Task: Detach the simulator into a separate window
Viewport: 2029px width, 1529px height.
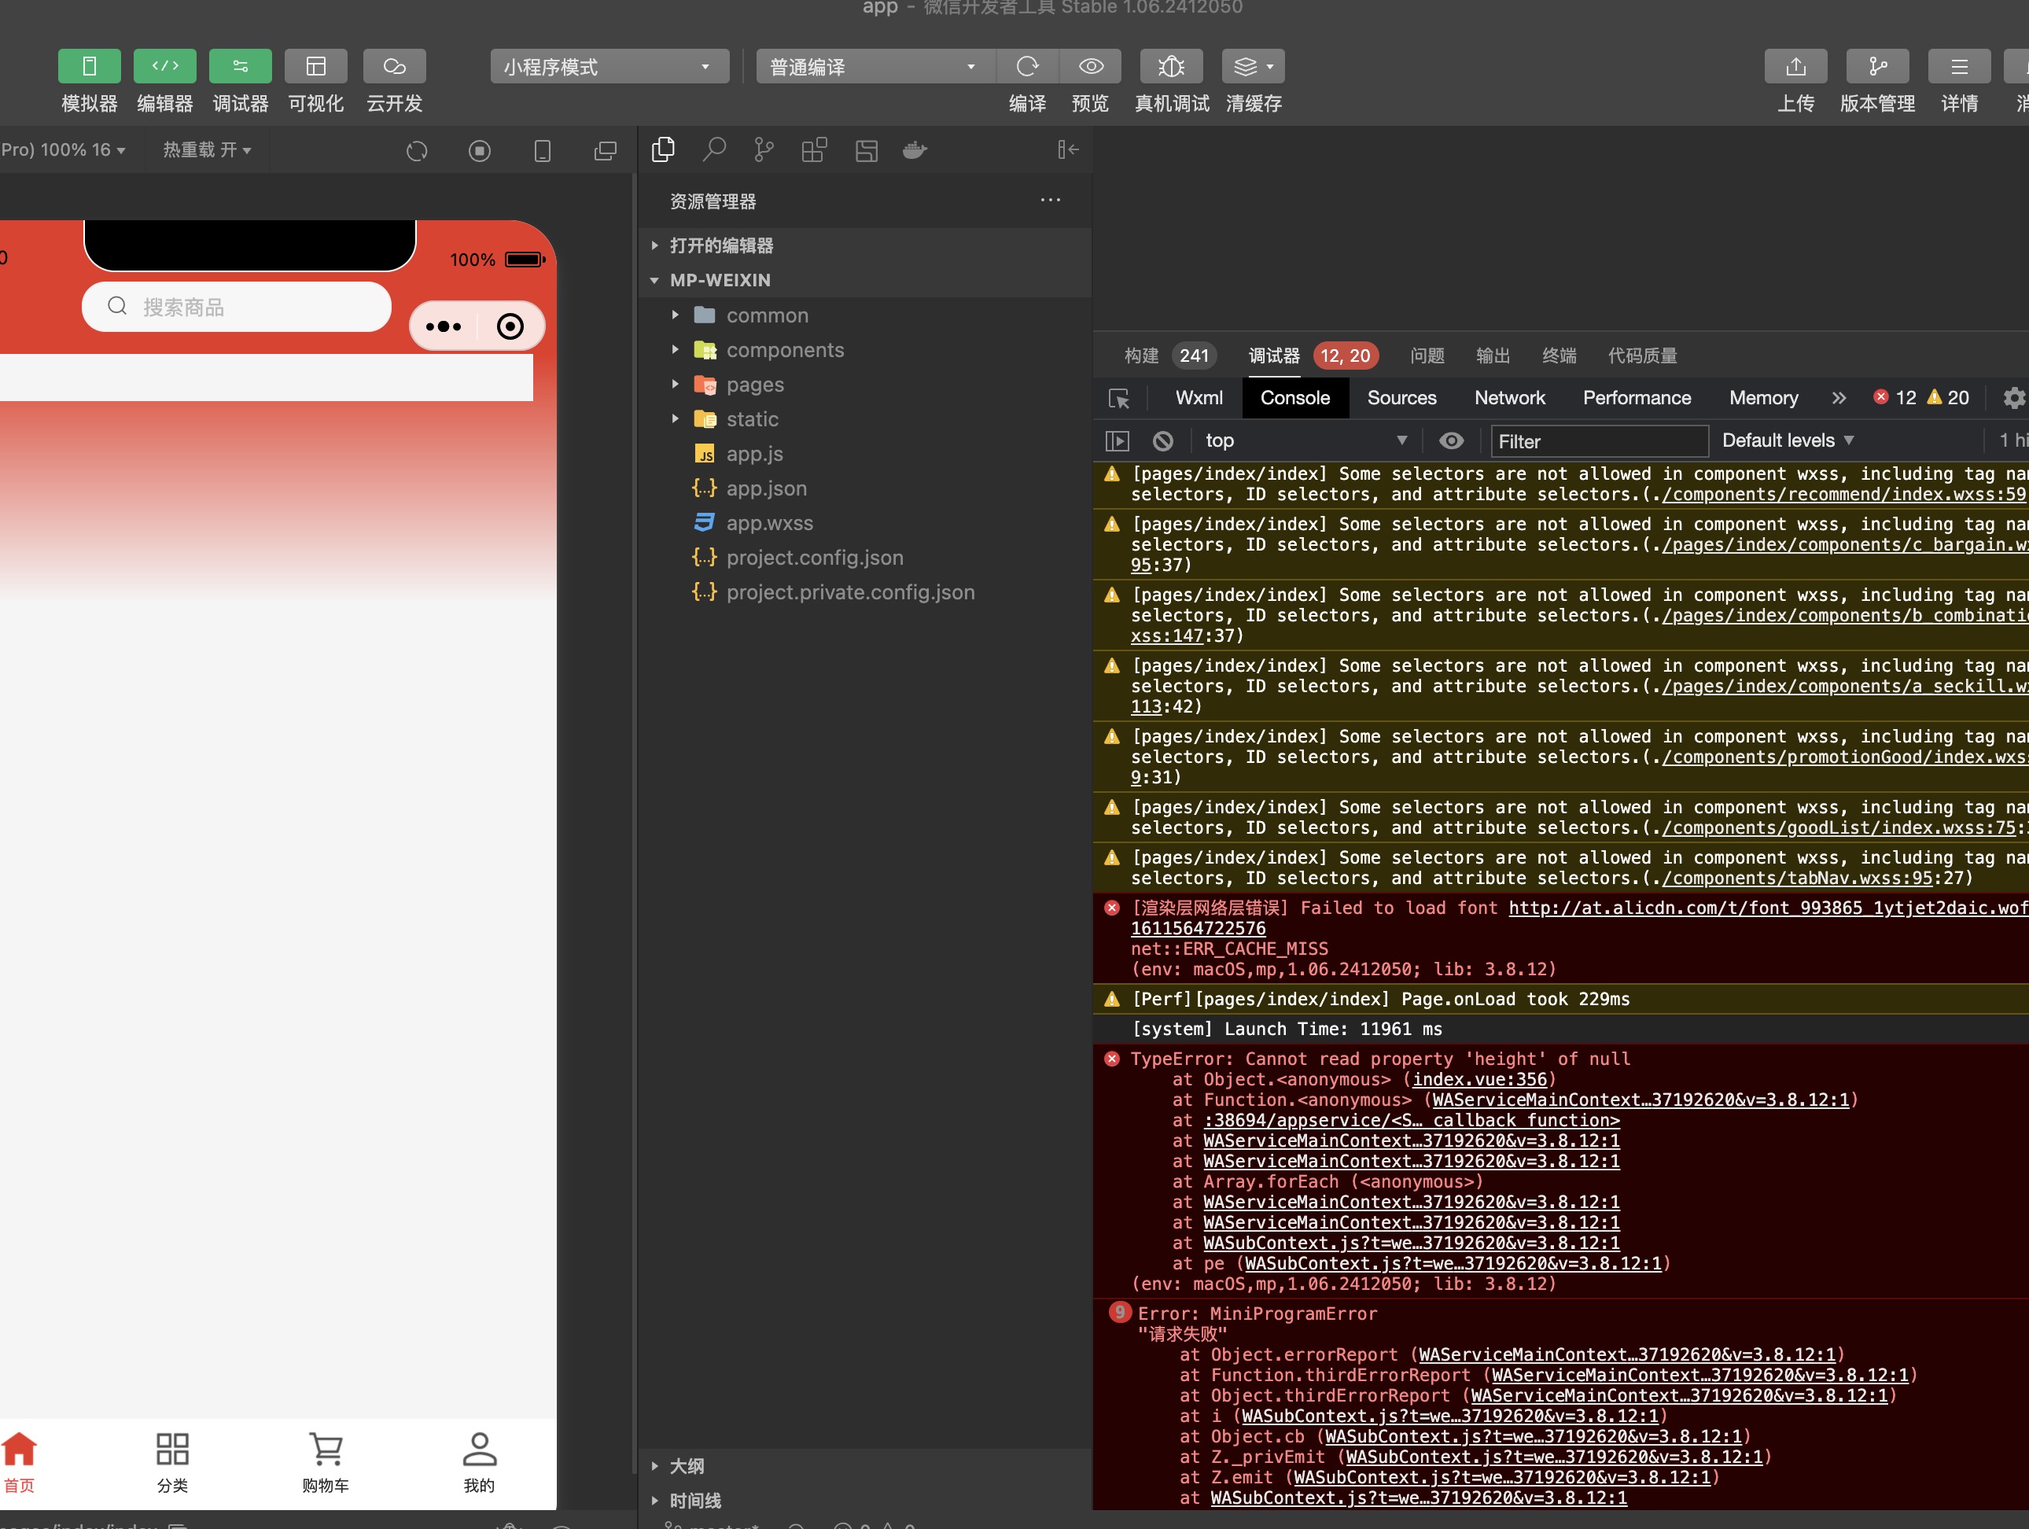Action: tap(606, 150)
